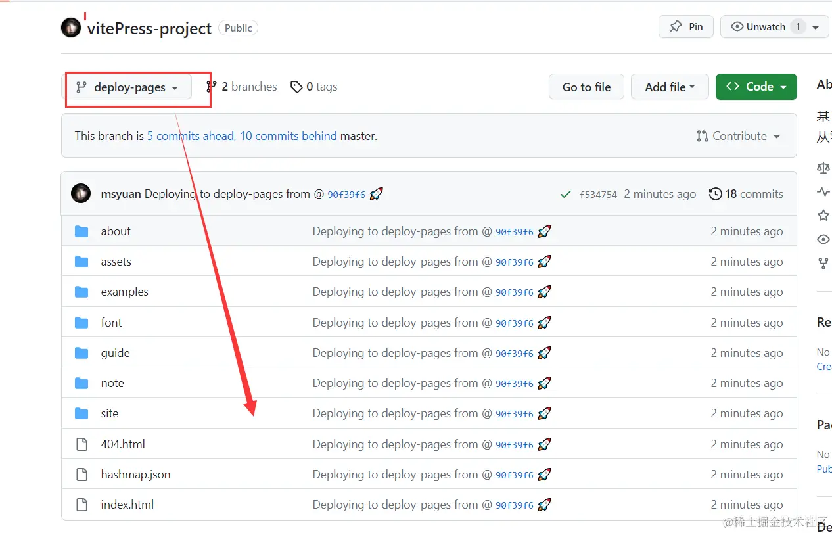This screenshot has height=533, width=832.
Task: Click the file icon next to index.html
Action: (x=81, y=505)
